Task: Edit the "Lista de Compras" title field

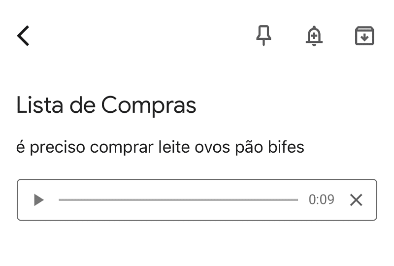Action: point(106,105)
